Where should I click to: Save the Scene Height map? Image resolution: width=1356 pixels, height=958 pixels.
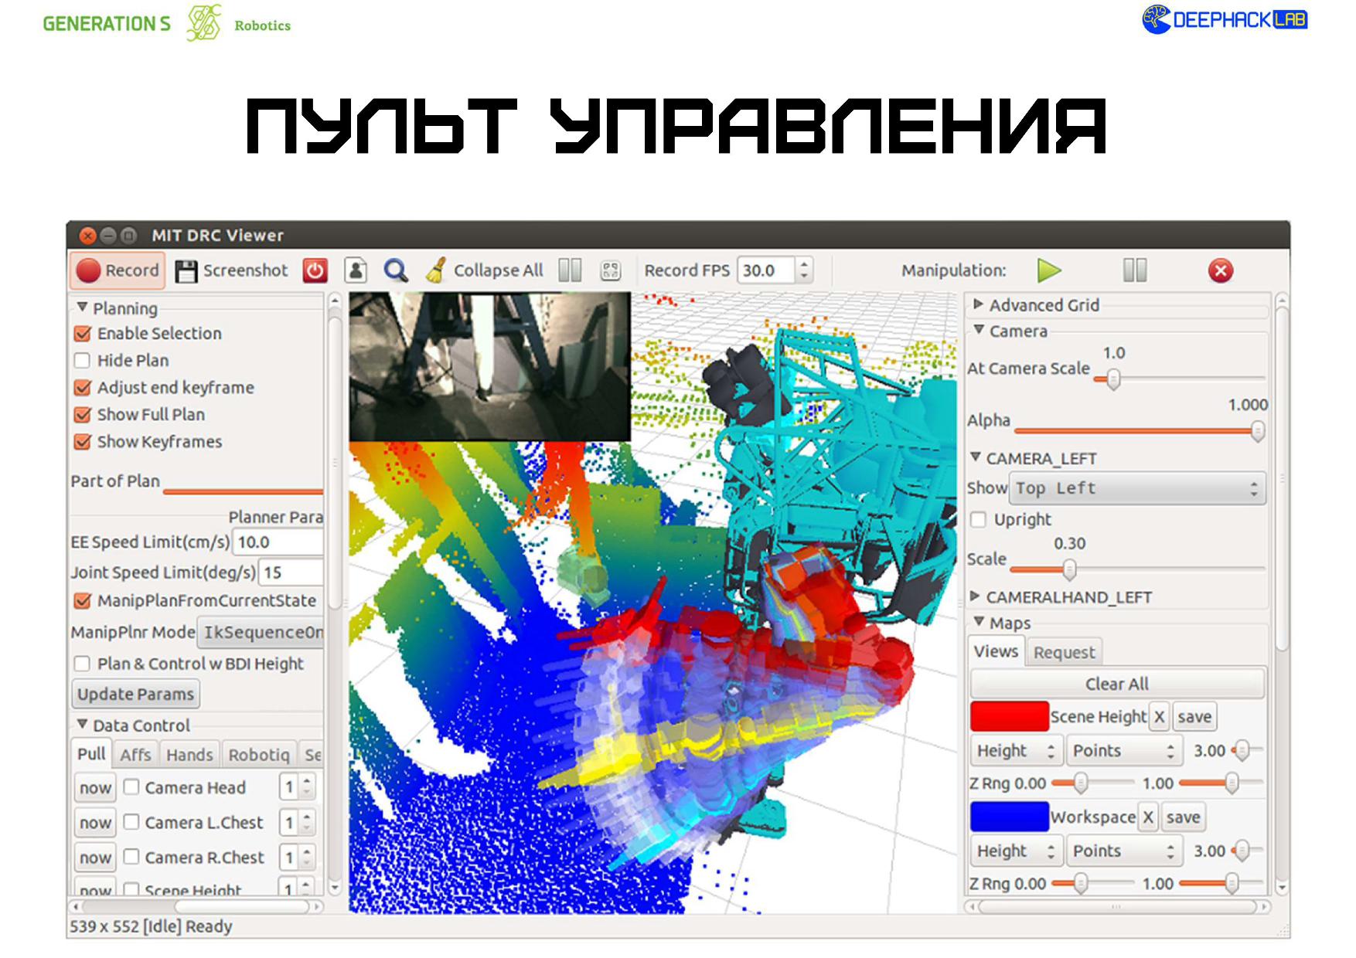1194,717
